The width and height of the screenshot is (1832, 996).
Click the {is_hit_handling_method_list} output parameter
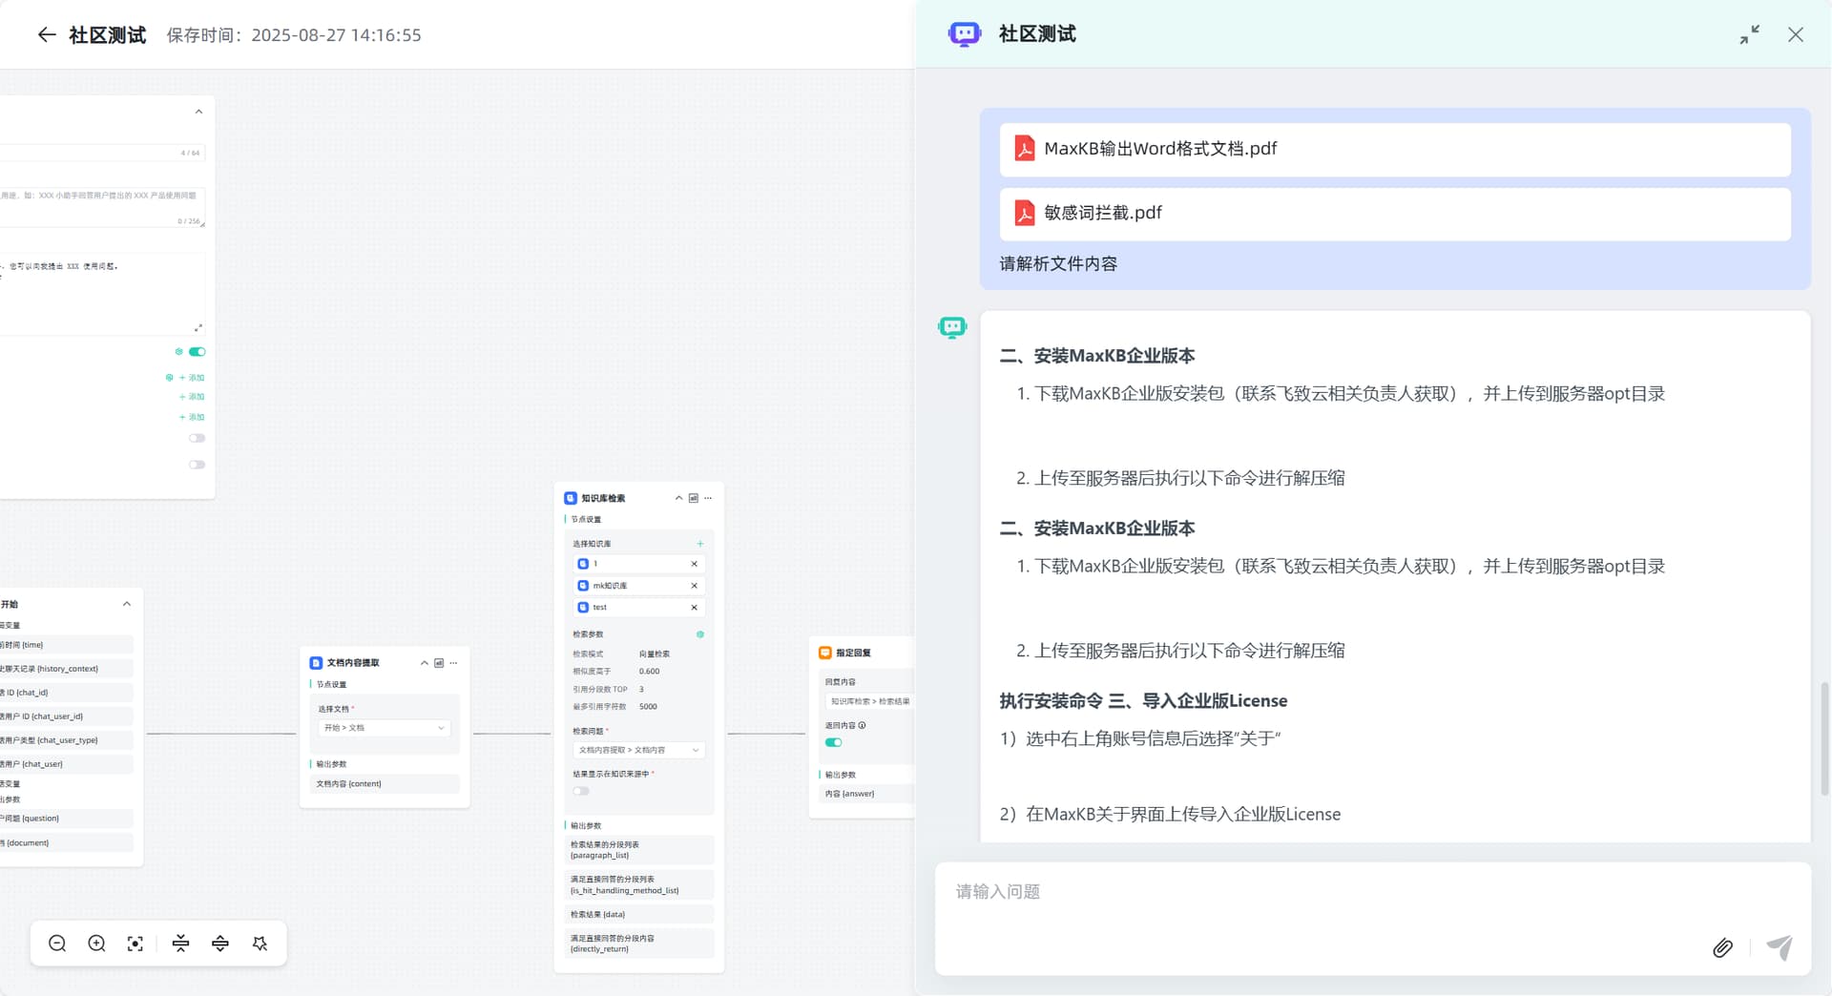coord(639,884)
